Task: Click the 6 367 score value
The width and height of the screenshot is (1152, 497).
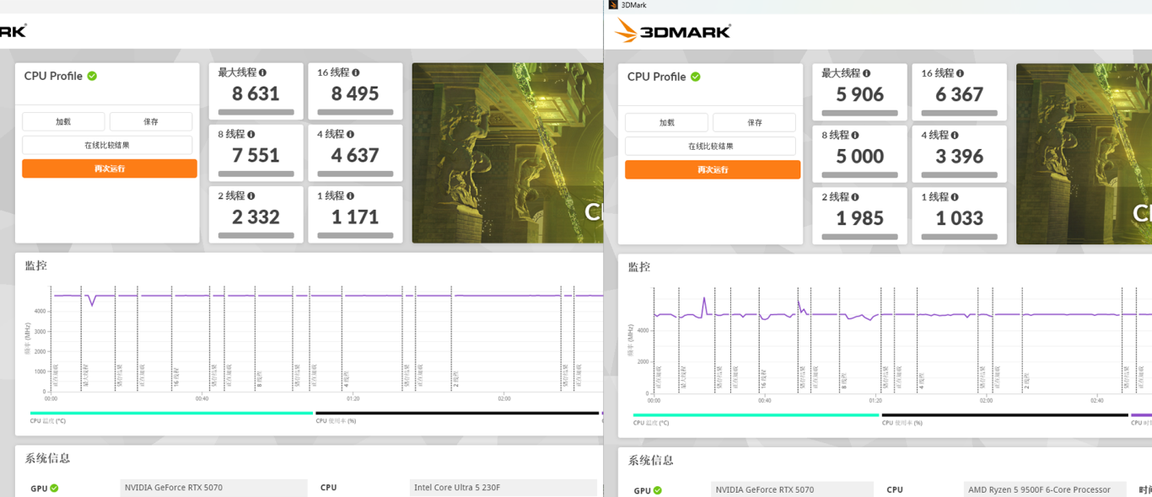Action: pyautogui.click(x=960, y=94)
